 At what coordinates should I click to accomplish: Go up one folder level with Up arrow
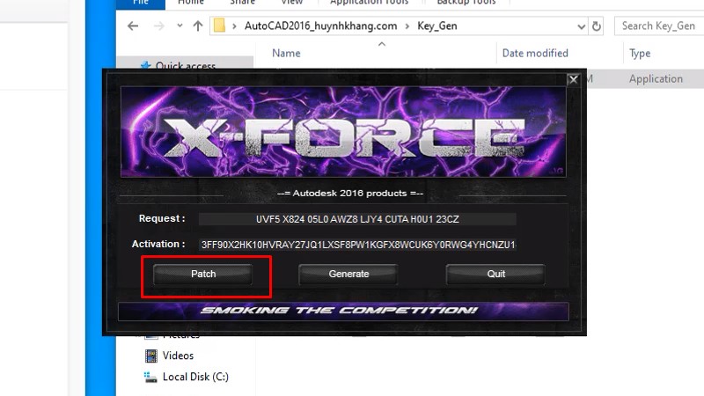197,26
